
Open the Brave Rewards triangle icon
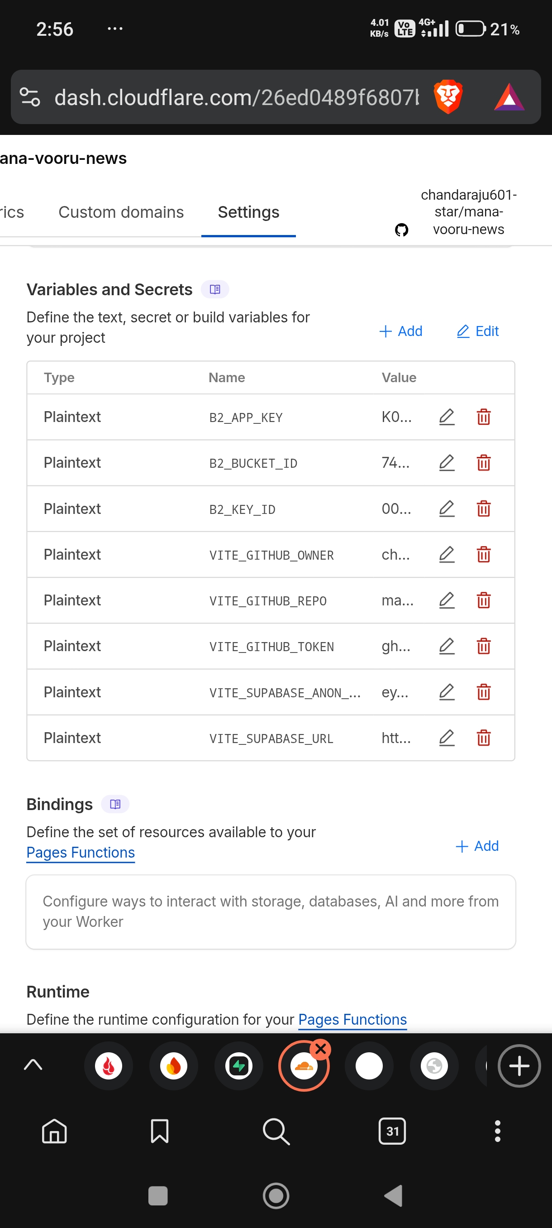pyautogui.click(x=509, y=97)
